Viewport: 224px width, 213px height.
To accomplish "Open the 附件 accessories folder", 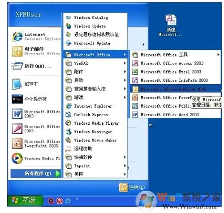I will pyautogui.click(x=95, y=72).
